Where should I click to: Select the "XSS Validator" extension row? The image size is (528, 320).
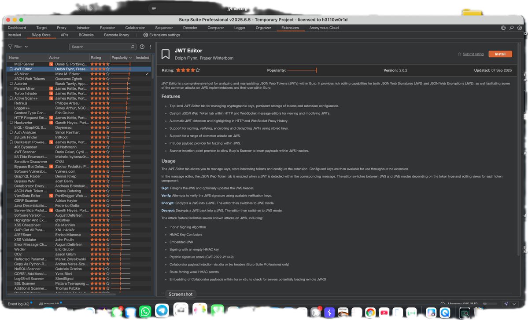pos(79,240)
